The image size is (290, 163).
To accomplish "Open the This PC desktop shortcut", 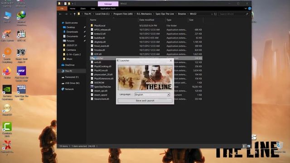I will point(7,17).
